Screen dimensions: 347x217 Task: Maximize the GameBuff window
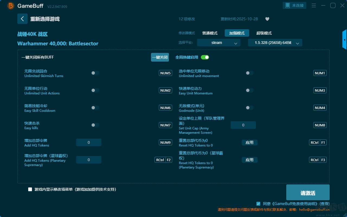point(333,6)
